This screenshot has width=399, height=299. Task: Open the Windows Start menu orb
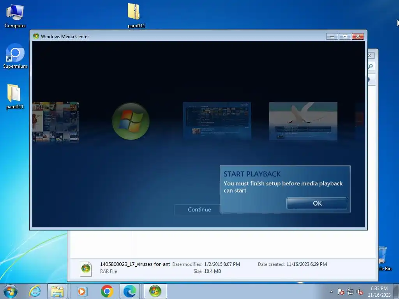coord(11,291)
